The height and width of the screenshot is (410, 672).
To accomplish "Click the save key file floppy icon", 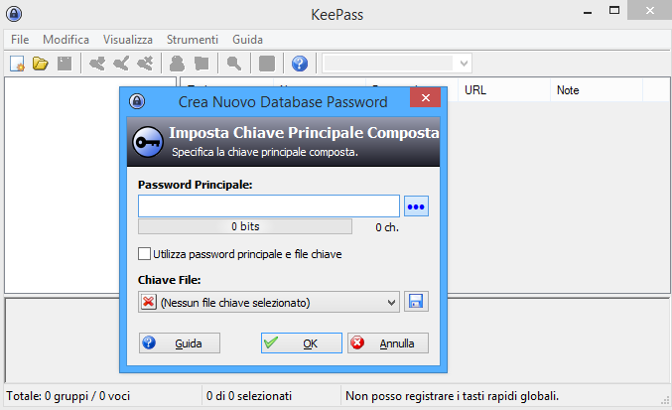I will [x=416, y=302].
